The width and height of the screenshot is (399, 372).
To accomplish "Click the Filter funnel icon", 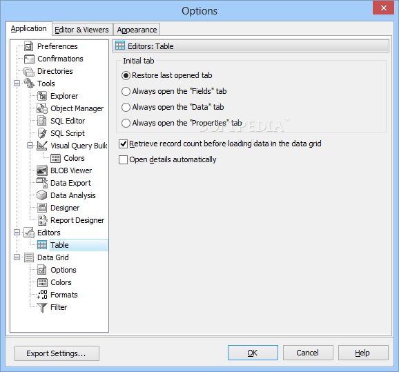I will (x=42, y=307).
